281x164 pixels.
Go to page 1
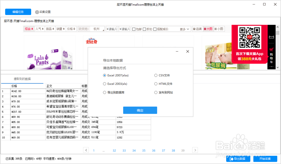[94, 150]
